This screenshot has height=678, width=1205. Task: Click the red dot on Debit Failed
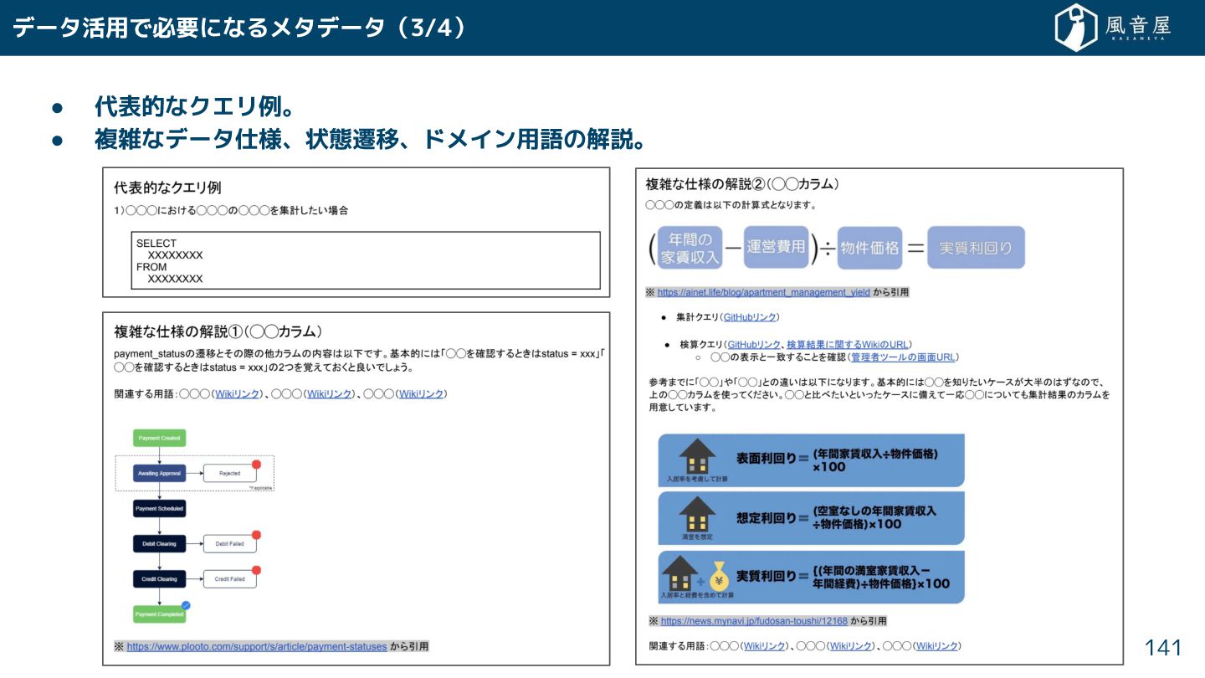[257, 535]
